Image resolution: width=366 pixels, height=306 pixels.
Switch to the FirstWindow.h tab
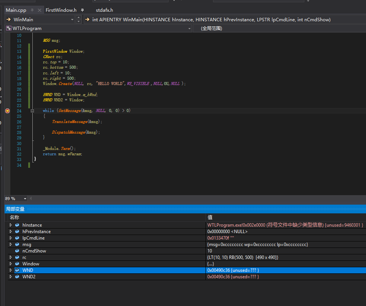(x=61, y=10)
